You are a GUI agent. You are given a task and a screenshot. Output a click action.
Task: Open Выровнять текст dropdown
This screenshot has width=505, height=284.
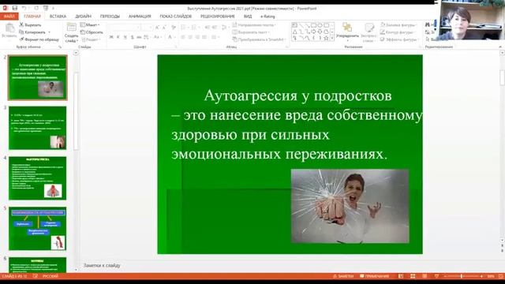(251, 32)
